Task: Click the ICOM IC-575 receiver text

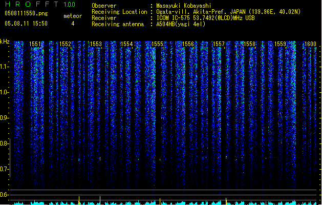Action: [205, 18]
